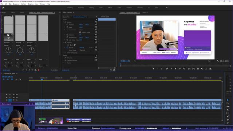Click Mark Out in Program monitor
The height and width of the screenshot is (131, 233).
click(162, 69)
